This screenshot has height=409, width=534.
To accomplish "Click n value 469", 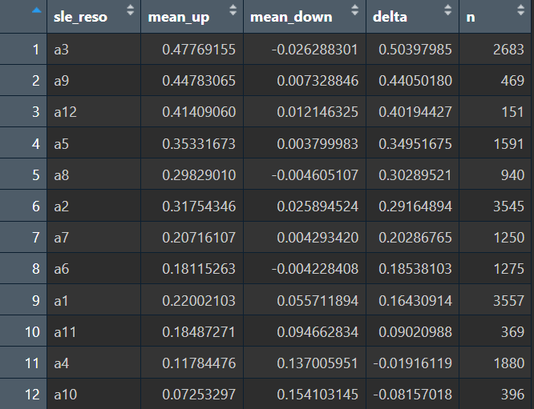I will click(512, 81).
